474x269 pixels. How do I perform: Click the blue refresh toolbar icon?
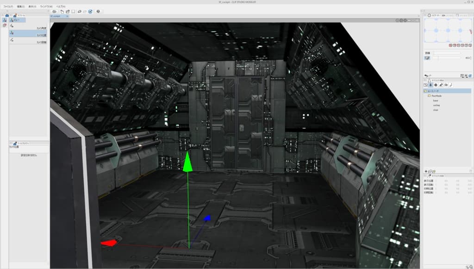(90, 12)
